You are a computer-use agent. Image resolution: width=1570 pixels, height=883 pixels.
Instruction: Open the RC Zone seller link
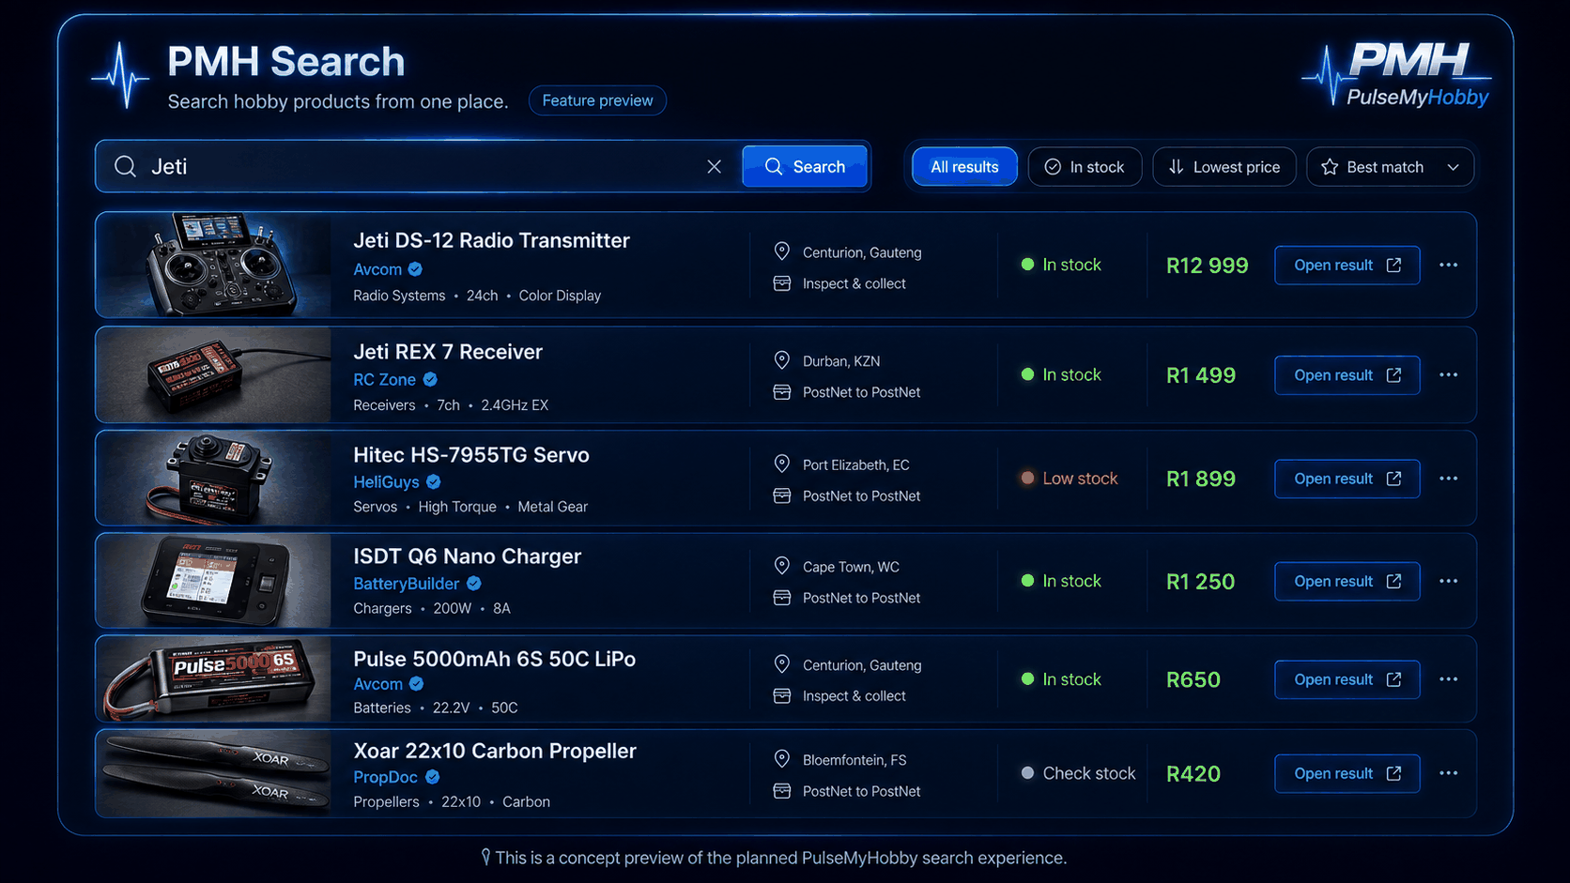(x=384, y=379)
